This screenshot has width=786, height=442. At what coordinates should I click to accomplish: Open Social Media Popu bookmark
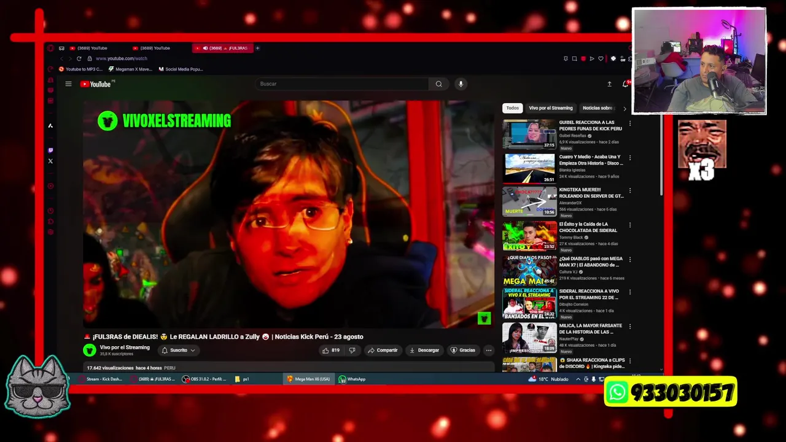pos(181,69)
